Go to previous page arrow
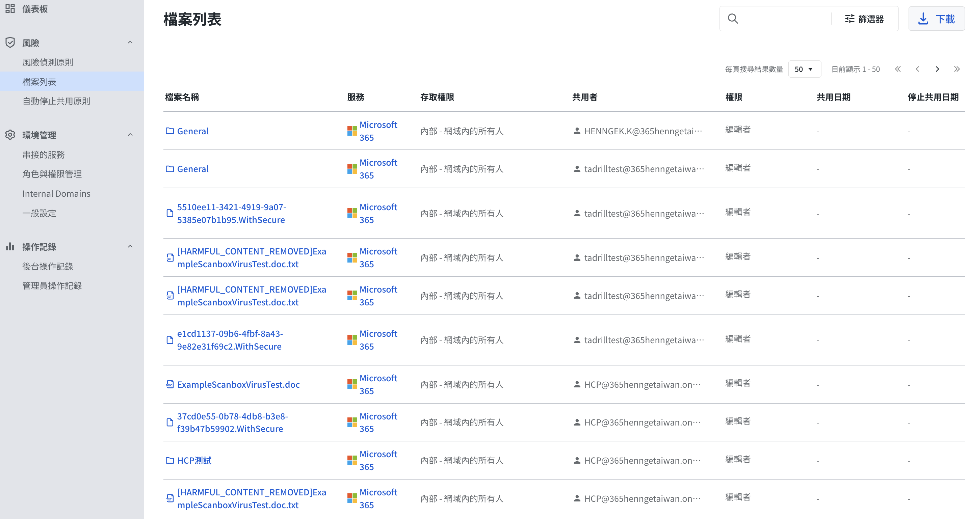Viewport: 969px width, 519px height. tap(917, 69)
